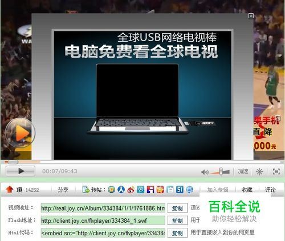Share to Renren with the blue figure icon
The height and width of the screenshot is (241, 285).
(x=121, y=190)
